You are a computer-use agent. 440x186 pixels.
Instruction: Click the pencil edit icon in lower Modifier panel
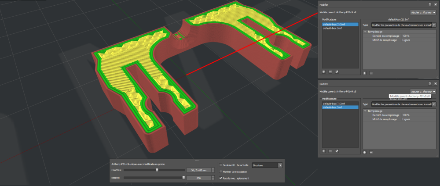pos(337,151)
